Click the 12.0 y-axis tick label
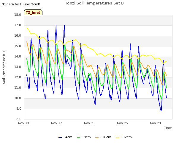This screenshot has height=143, width=190. click(x=18, y=77)
